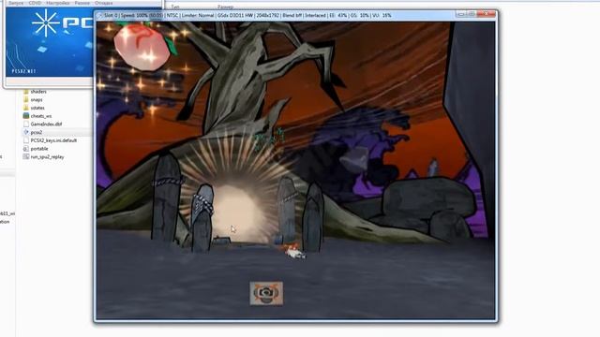The width and height of the screenshot is (600, 337).
Task: Click the cheats_ws icon in Explorer
Action: click(26, 116)
